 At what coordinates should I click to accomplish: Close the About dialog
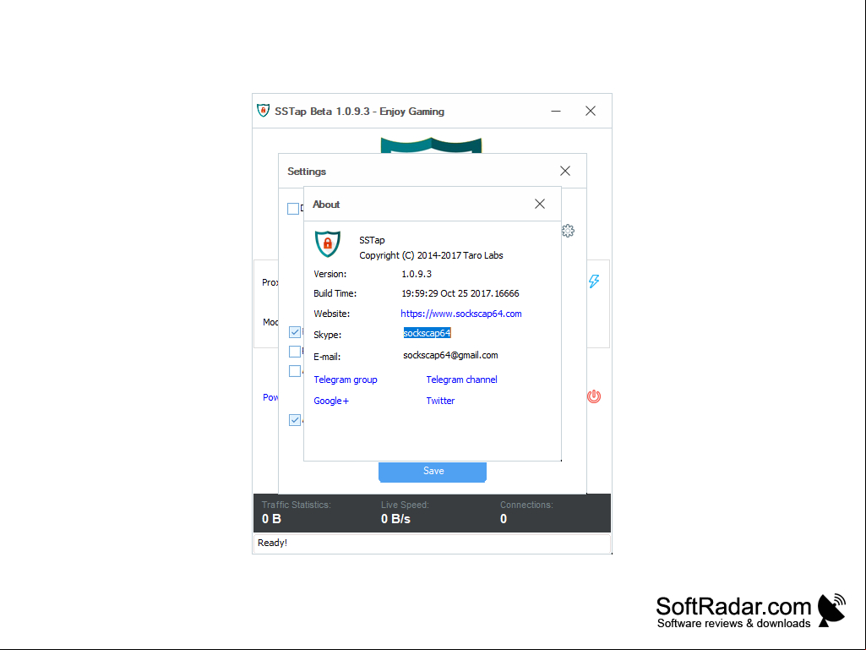pos(540,204)
